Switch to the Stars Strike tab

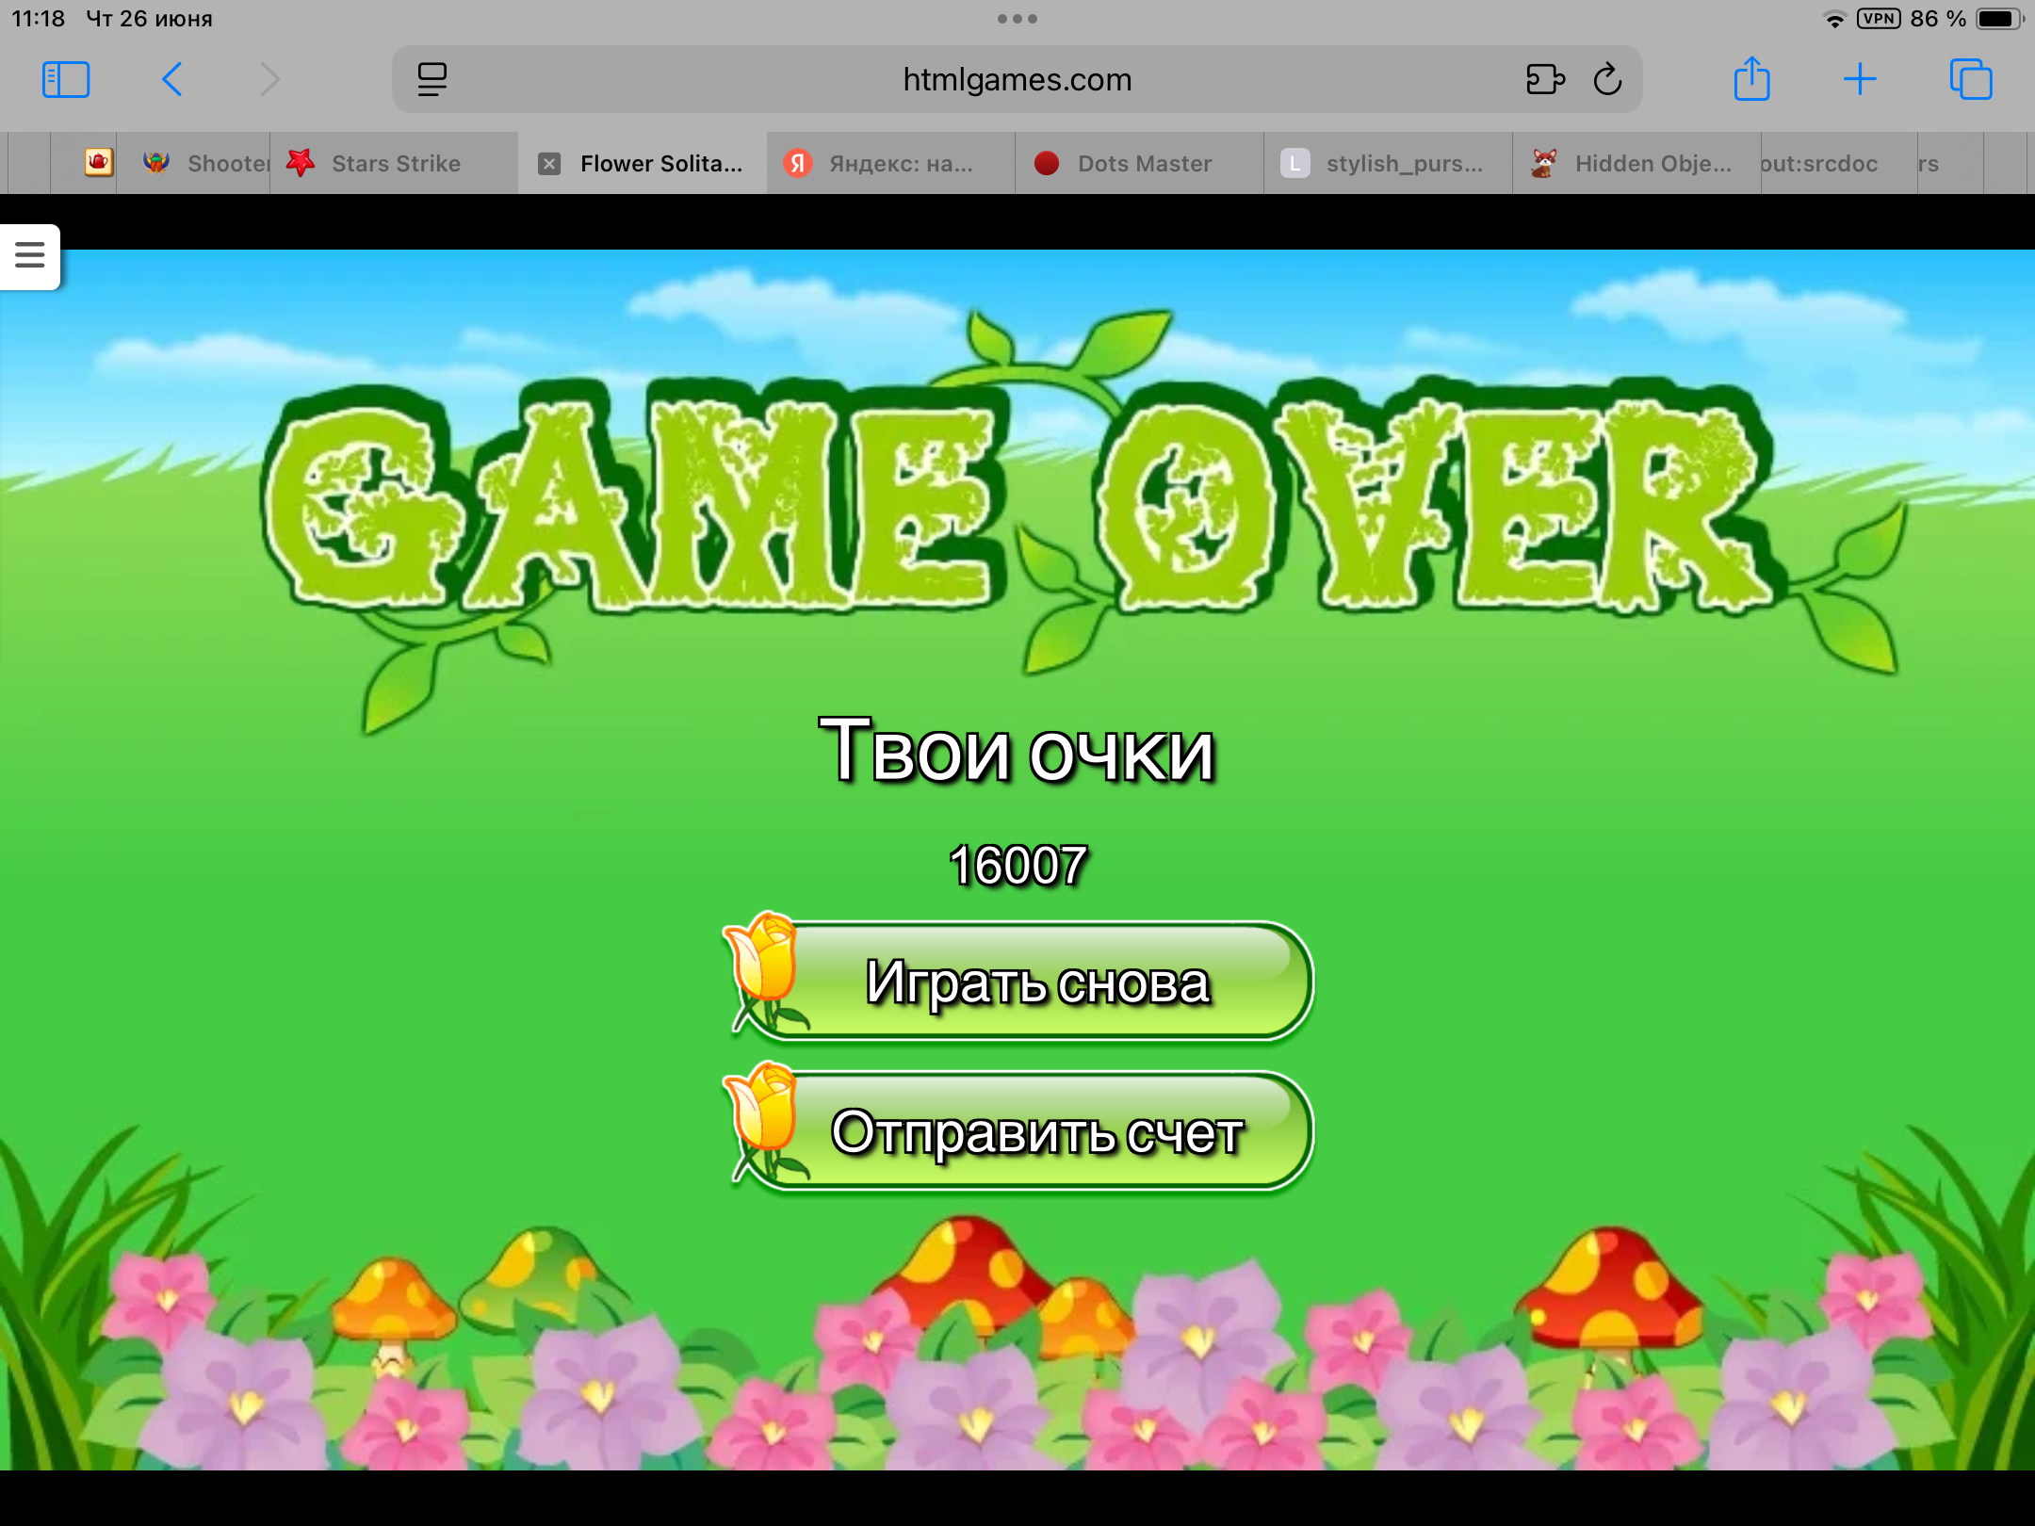click(394, 163)
